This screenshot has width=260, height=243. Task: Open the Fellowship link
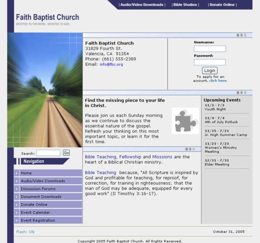coord(130,157)
